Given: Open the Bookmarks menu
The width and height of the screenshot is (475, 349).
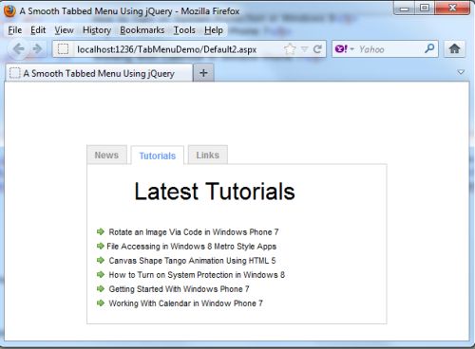Looking at the screenshot, I should (142, 30).
